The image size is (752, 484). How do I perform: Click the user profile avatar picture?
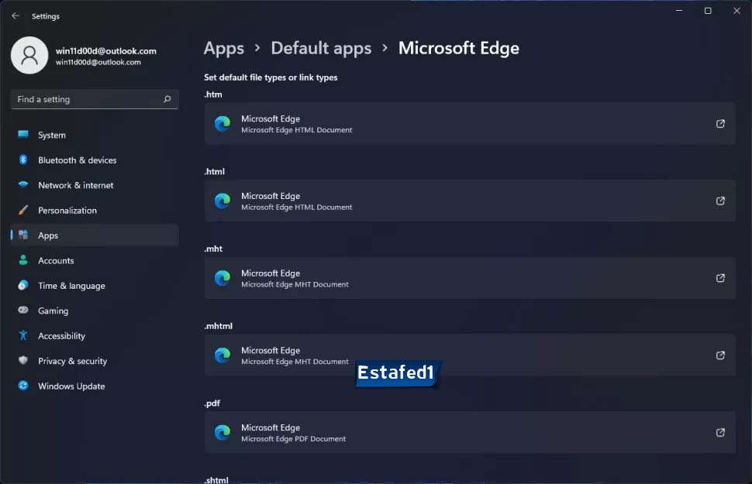click(x=29, y=56)
